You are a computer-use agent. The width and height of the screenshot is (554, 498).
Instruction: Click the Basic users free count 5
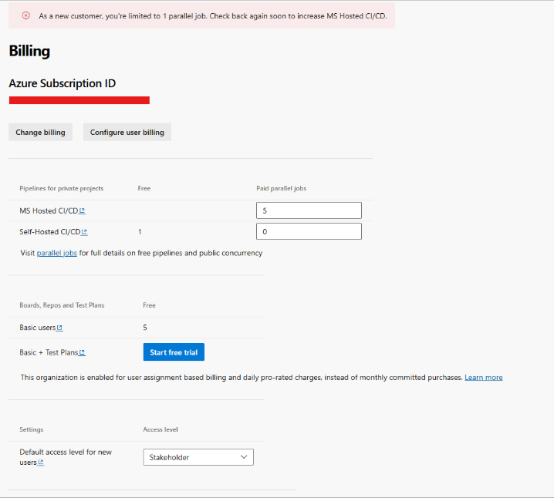point(145,327)
